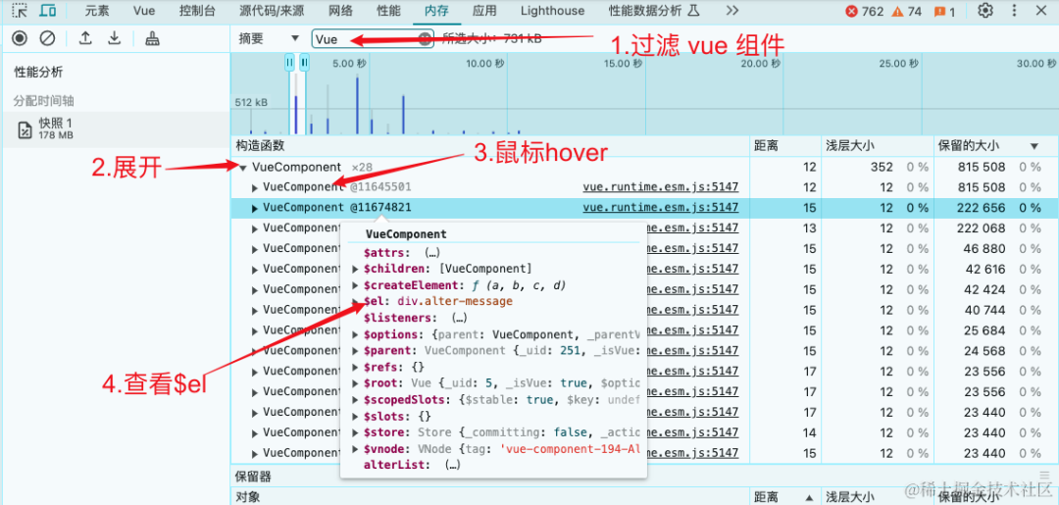Click the left timeline selection handle
Viewport: 1059px width, 505px height.
click(289, 62)
